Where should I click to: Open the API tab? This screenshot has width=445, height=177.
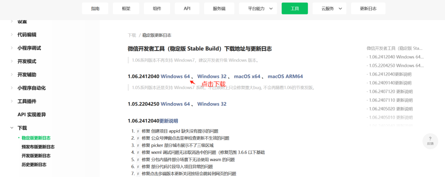click(187, 9)
